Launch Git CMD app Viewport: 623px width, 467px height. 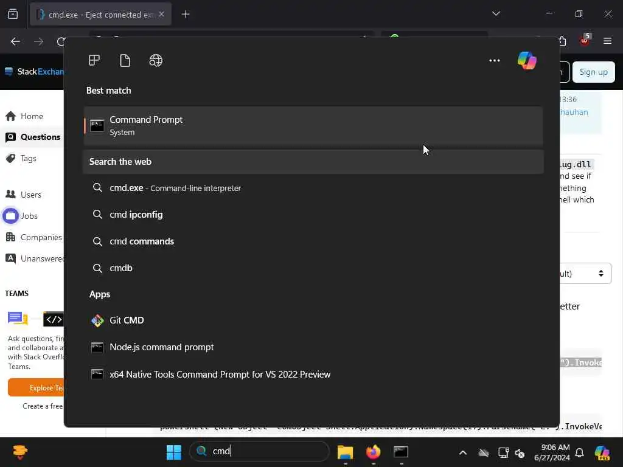click(313, 320)
